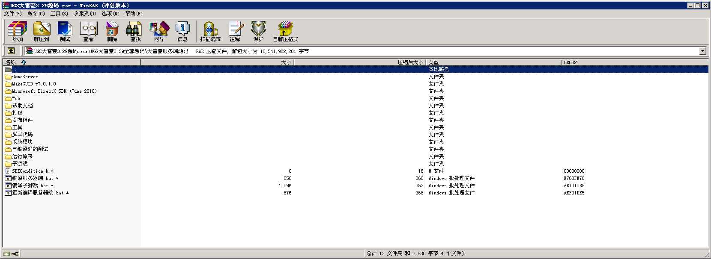Image resolution: width=711 pixels, height=259 pixels.
Task: Click the "H 文件" type cell
Action: tap(436, 171)
